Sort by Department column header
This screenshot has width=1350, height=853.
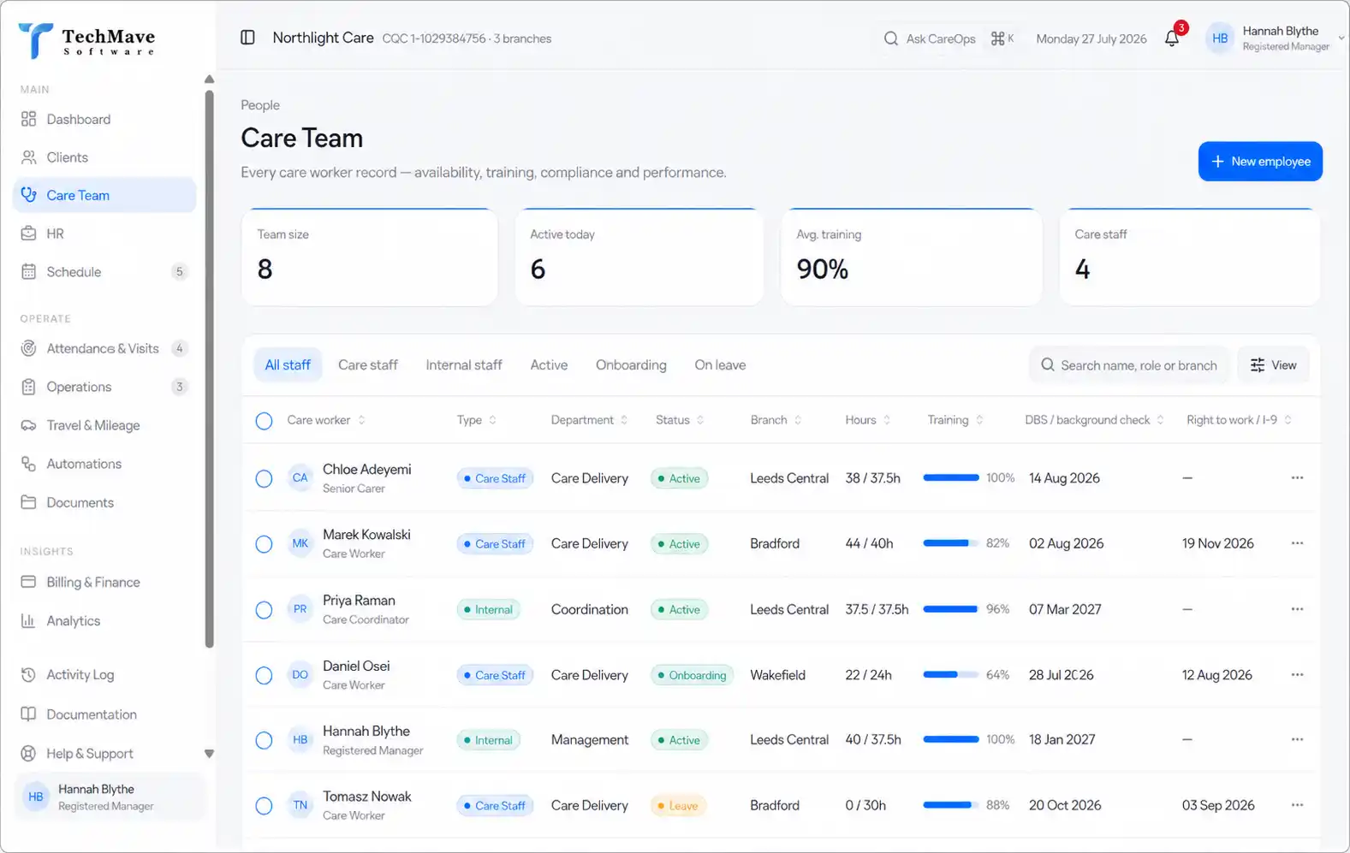click(590, 420)
